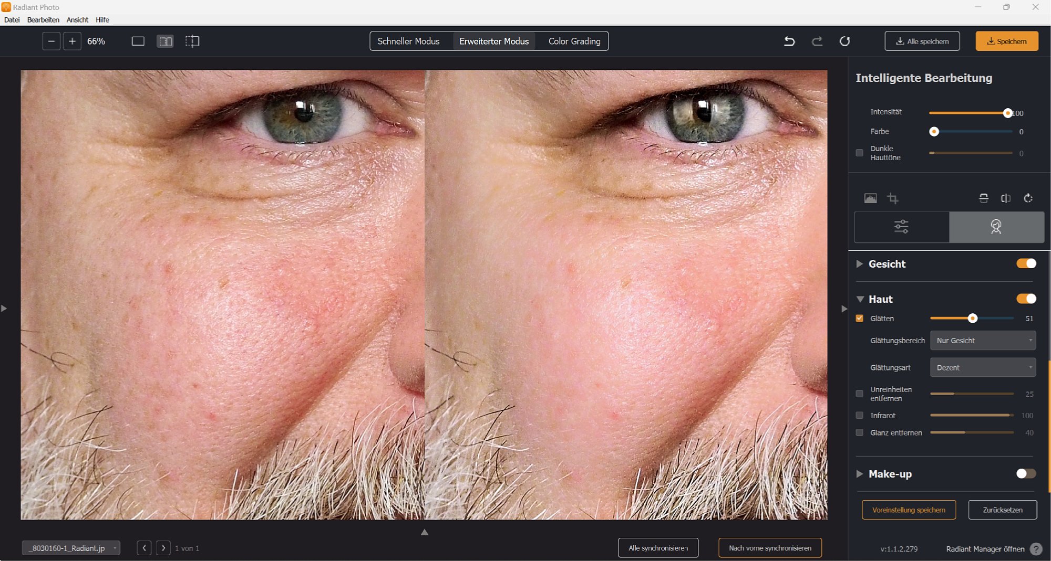Screen dimensions: 1051x561
Task: Open the Bearbeiten menu
Action: tap(43, 19)
